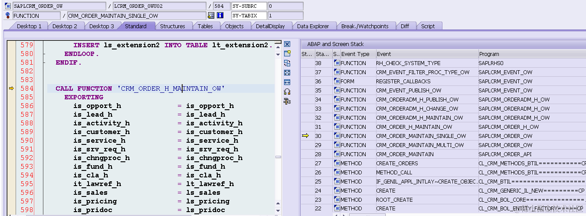Click the blue info icon after function name
586x216 pixels.
click(x=220, y=16)
